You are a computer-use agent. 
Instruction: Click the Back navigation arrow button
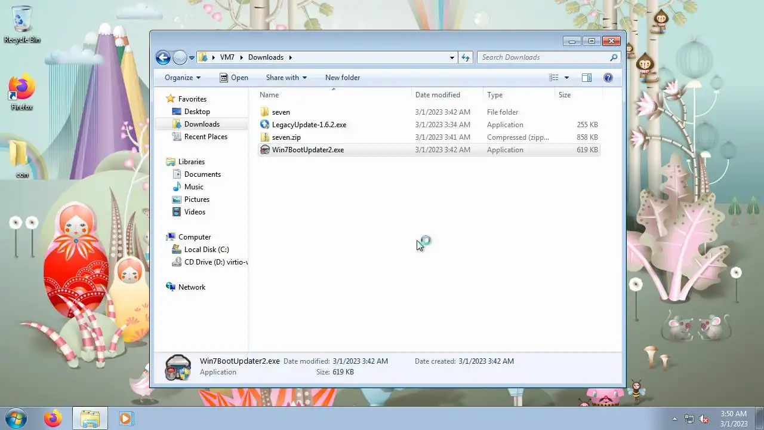click(x=163, y=57)
